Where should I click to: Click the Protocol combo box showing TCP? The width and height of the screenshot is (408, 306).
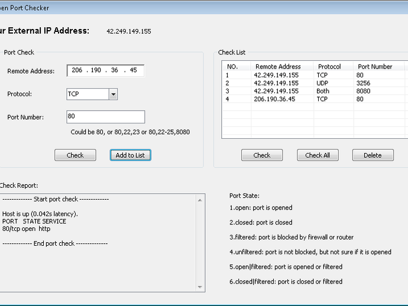[92, 94]
